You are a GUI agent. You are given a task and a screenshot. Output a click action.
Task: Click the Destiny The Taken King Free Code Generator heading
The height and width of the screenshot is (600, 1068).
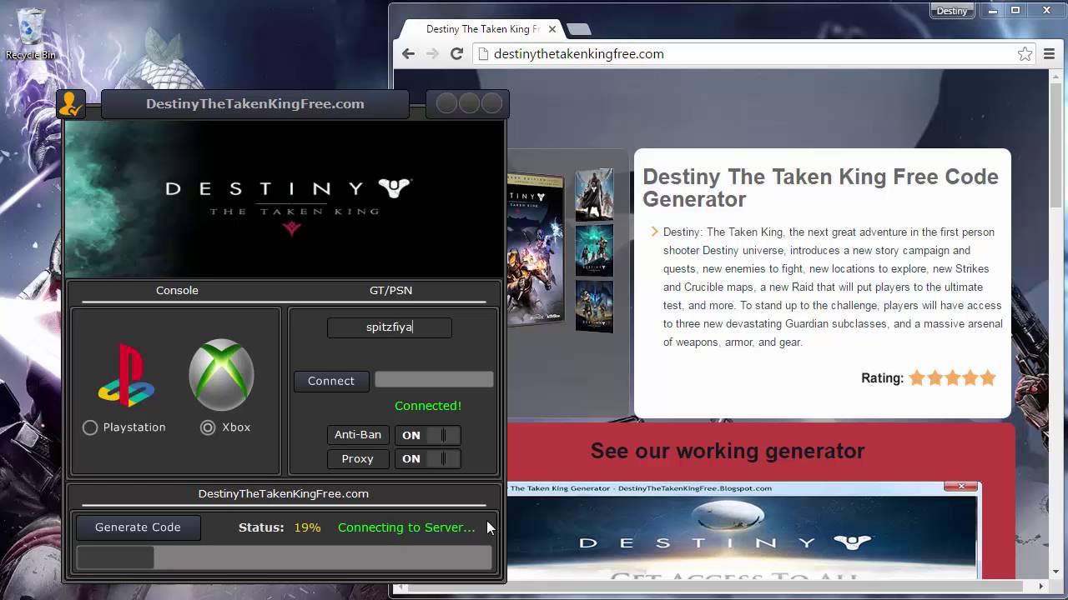click(x=820, y=188)
